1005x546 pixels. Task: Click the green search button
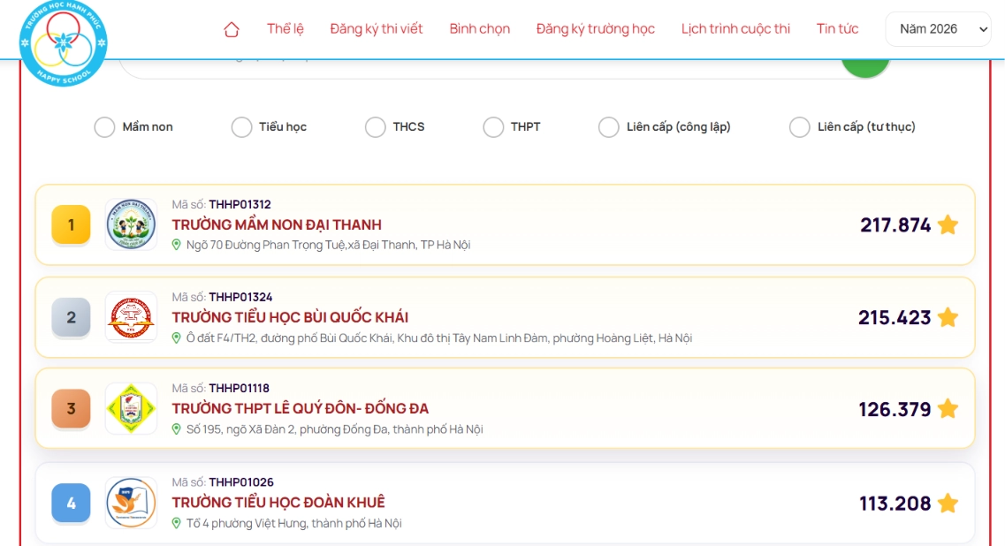point(864,66)
